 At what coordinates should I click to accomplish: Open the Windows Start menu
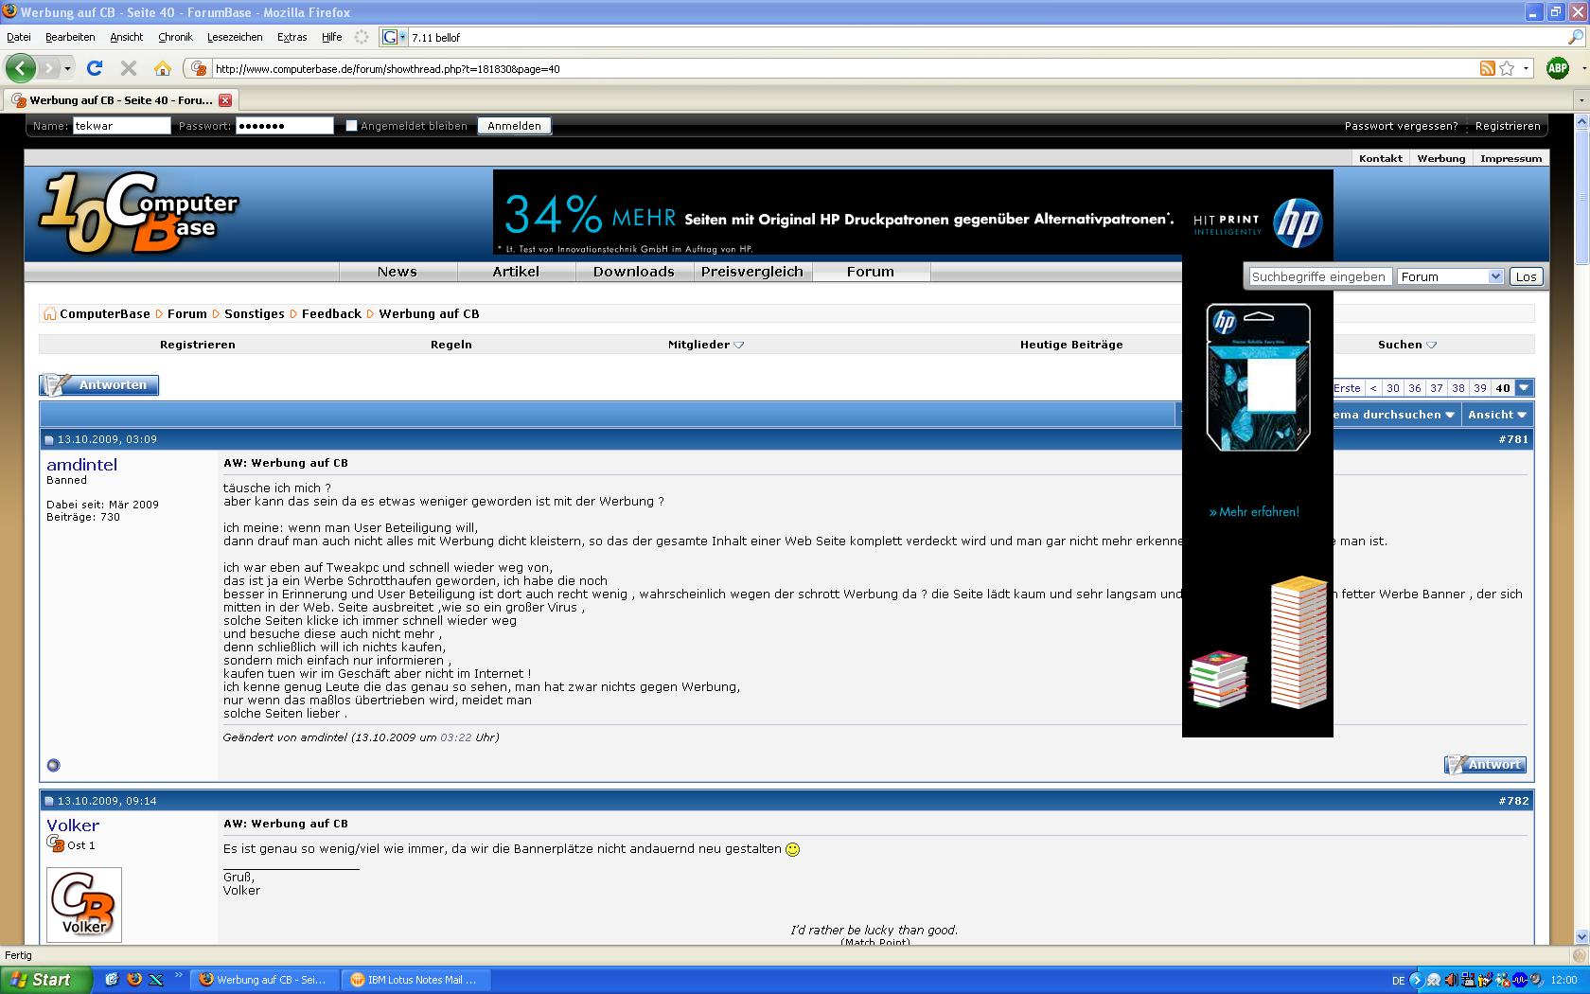pos(45,980)
